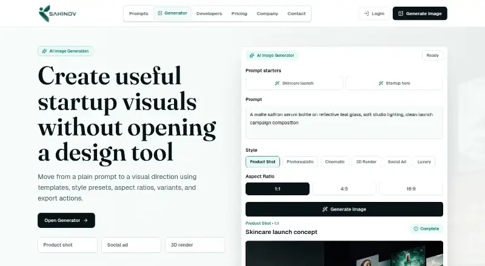The height and width of the screenshot is (266, 485).
Task: Select the Photorealistic style
Action: 300,161
